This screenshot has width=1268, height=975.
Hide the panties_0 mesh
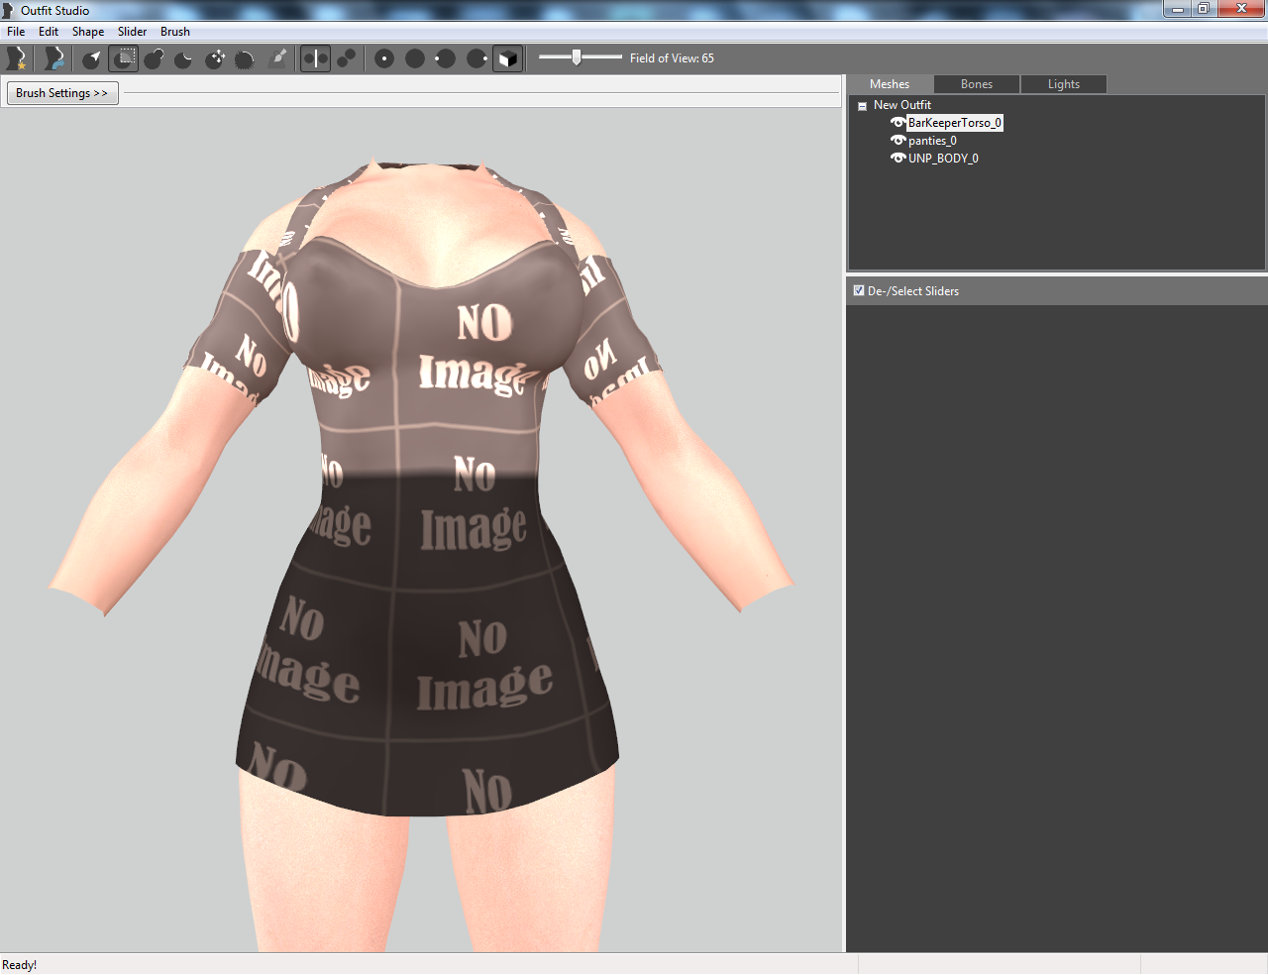pyautogui.click(x=898, y=140)
